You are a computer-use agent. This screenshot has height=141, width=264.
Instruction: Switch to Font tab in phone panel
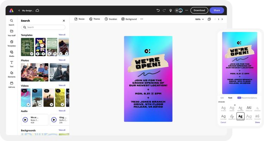click(230, 98)
